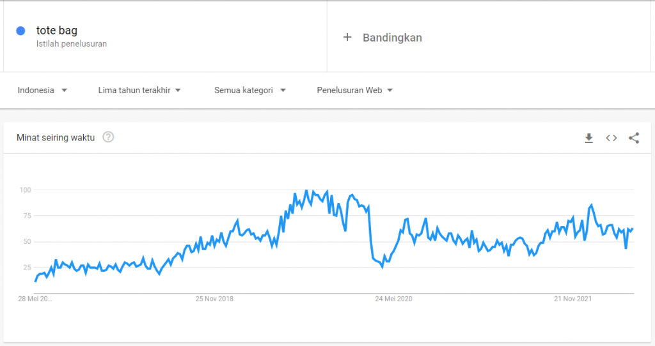Click the Minat seiring waktu heading
The height and width of the screenshot is (346, 655).
(x=56, y=137)
